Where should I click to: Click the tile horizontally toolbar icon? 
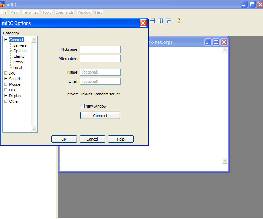[152, 21]
